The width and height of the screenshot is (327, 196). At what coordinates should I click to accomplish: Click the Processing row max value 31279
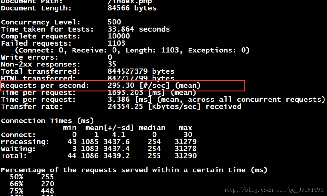pyautogui.click(x=185, y=142)
